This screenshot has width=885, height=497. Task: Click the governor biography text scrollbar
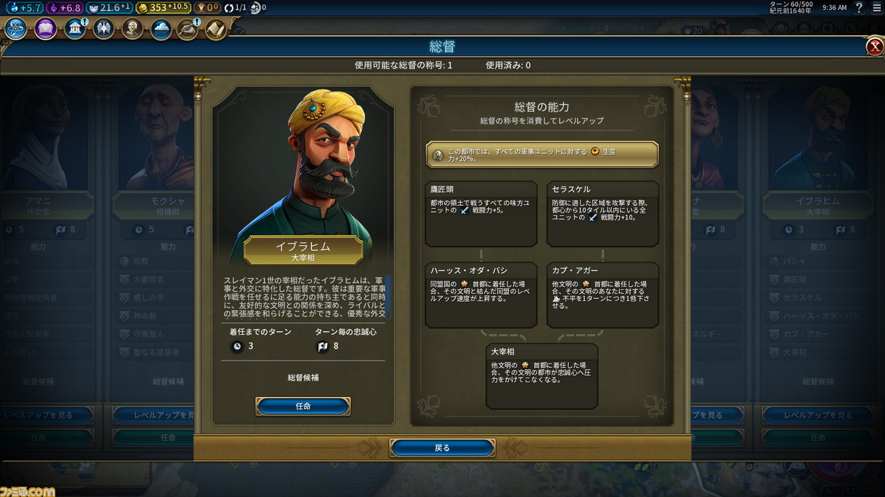pos(389,295)
